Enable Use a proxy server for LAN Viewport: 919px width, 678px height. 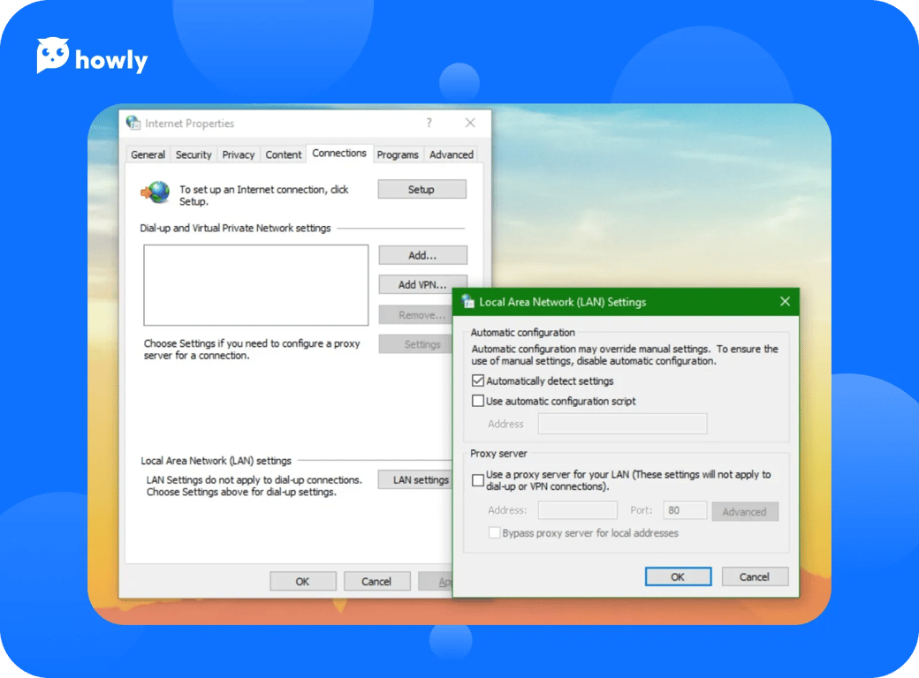pyautogui.click(x=478, y=480)
